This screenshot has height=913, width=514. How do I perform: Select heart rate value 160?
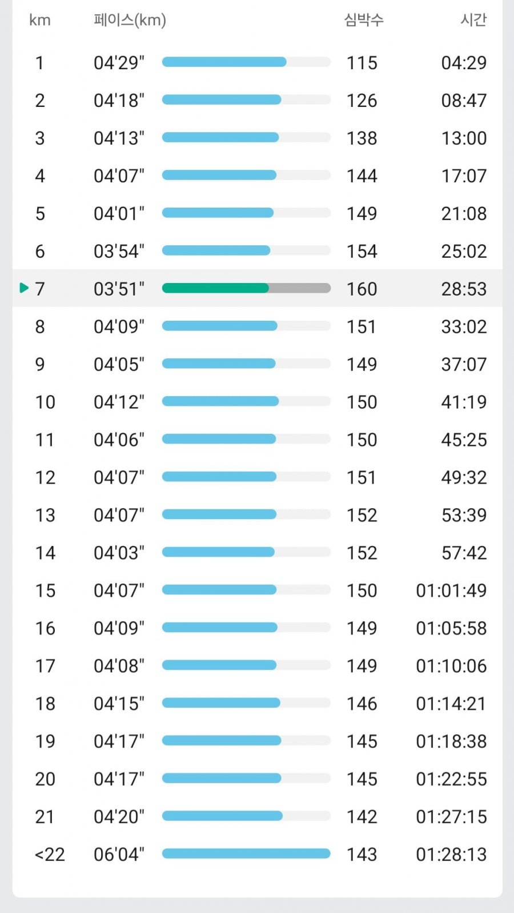(362, 289)
